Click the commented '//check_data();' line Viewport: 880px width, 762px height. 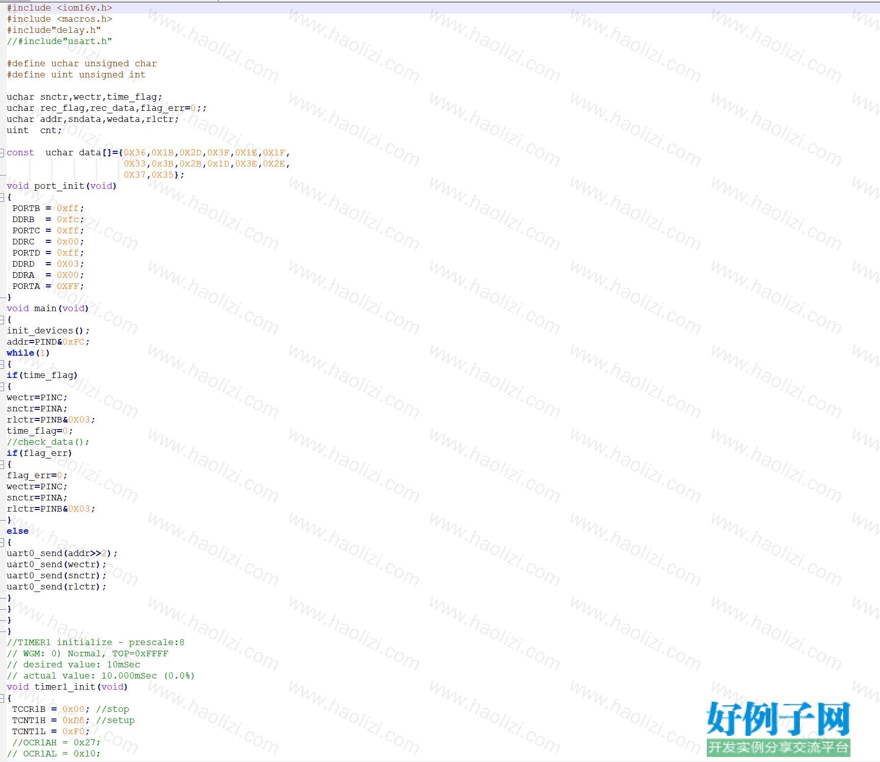coord(48,442)
